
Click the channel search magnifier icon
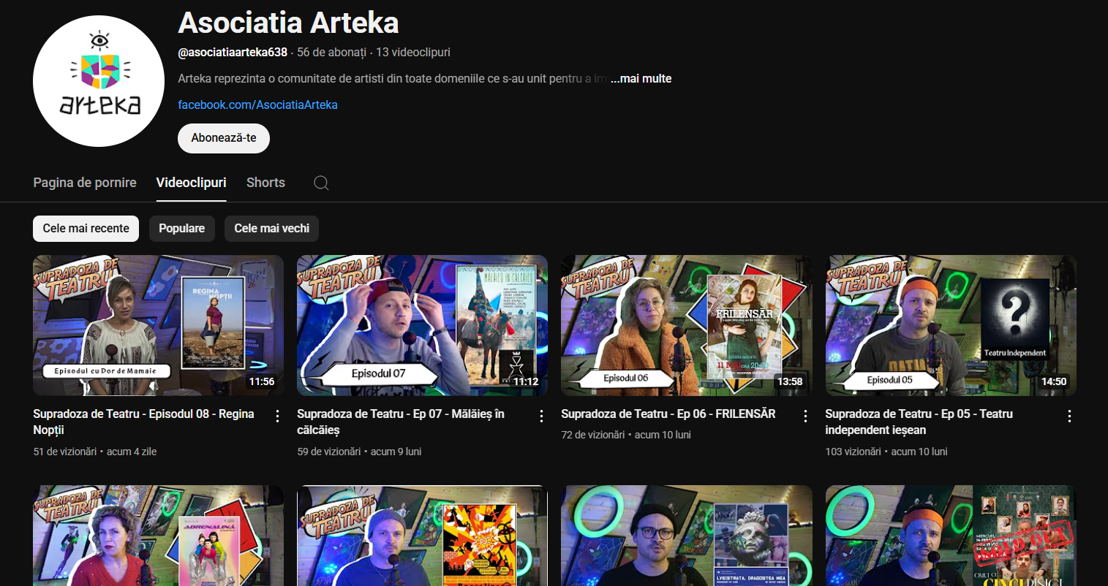321,183
